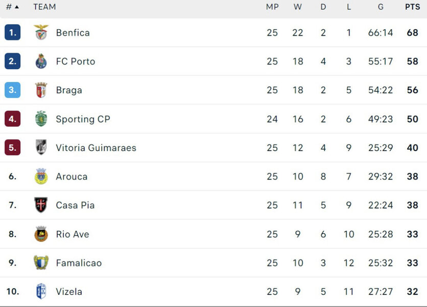Click the light blue rank 3 badge
This screenshot has height=307, width=427.
pyautogui.click(x=13, y=90)
